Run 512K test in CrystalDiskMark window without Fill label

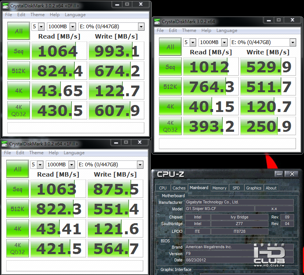click(170, 86)
